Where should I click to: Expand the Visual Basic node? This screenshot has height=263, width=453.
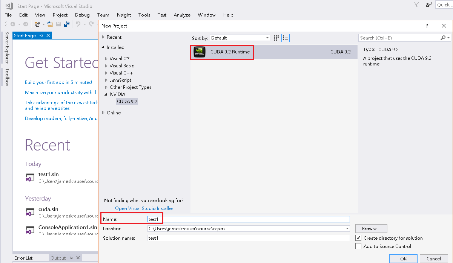tap(106, 66)
